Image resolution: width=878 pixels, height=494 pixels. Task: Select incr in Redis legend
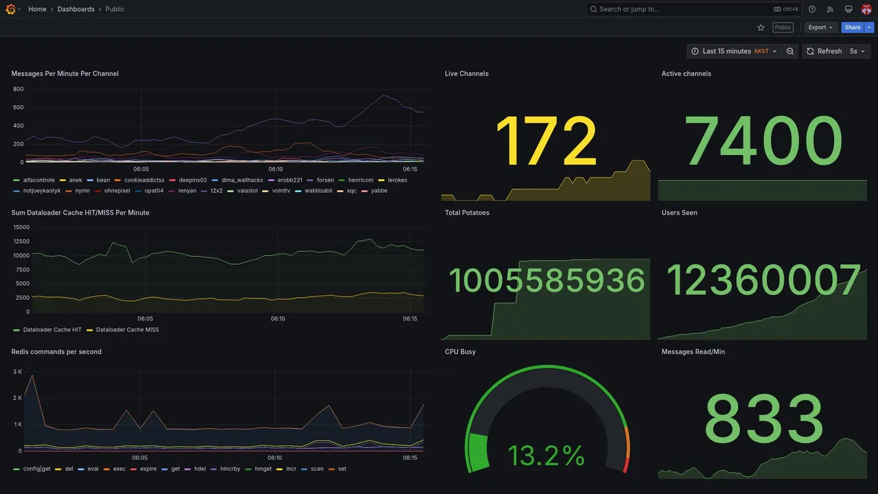[x=292, y=469]
